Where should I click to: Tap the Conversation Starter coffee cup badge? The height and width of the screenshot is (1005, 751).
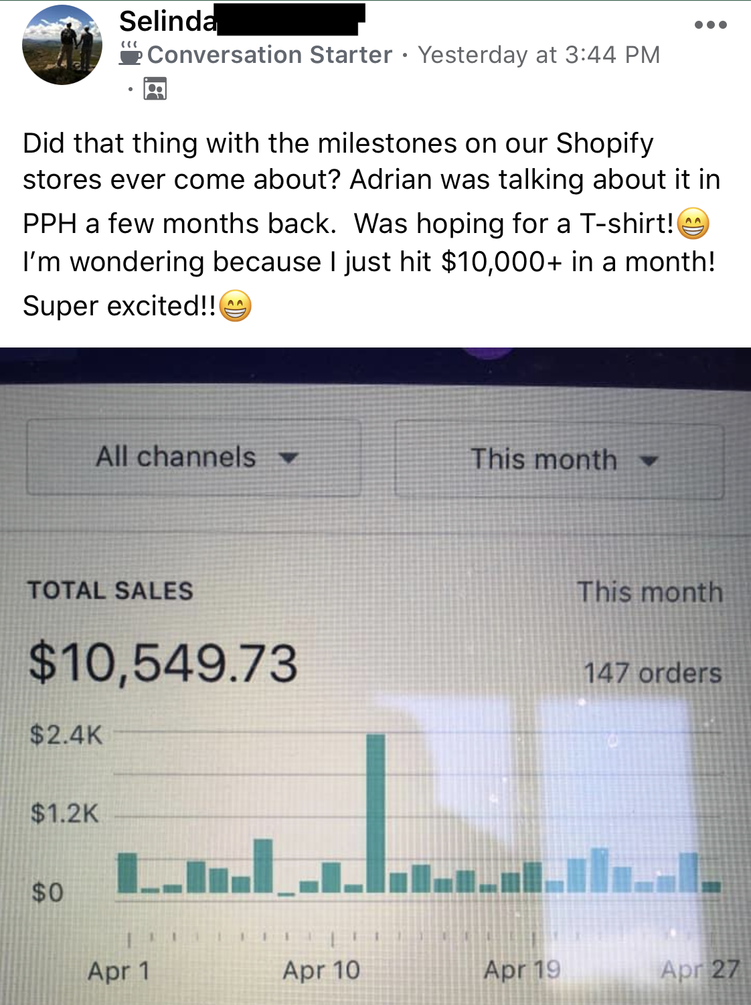[x=131, y=54]
